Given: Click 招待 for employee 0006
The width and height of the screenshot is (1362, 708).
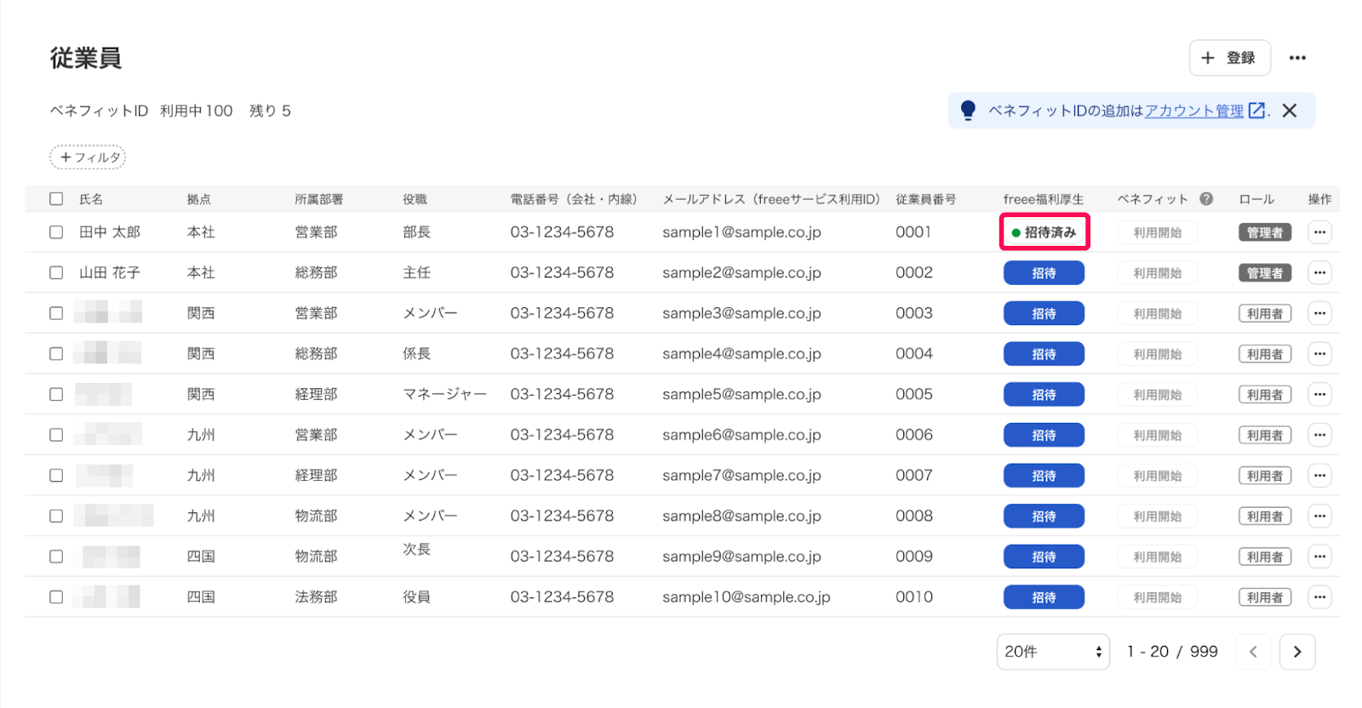Looking at the screenshot, I should (x=1044, y=435).
